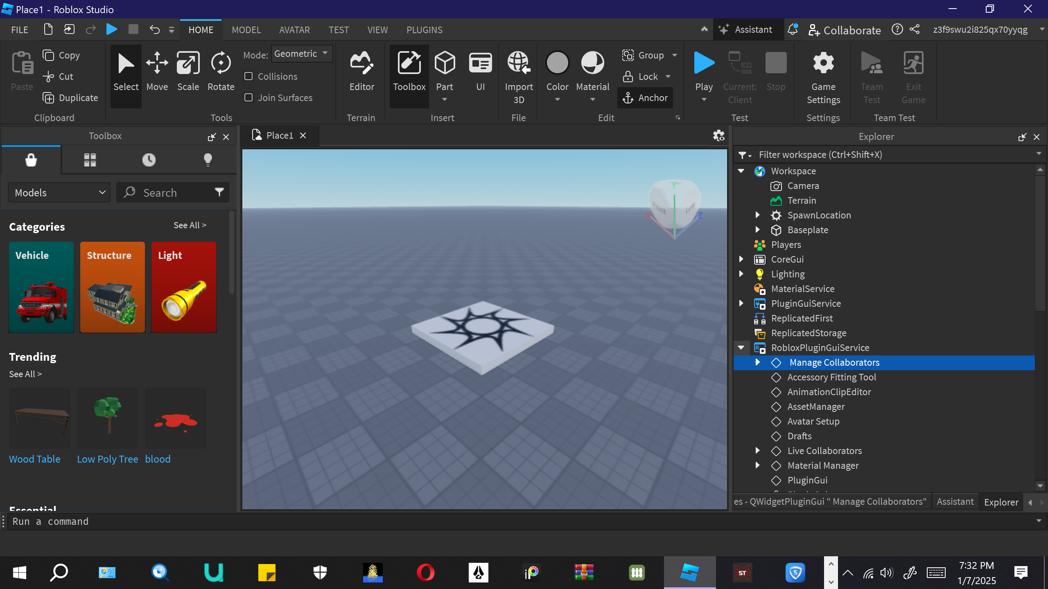Toggle the Anchor tool
The height and width of the screenshot is (589, 1048).
[x=645, y=98]
